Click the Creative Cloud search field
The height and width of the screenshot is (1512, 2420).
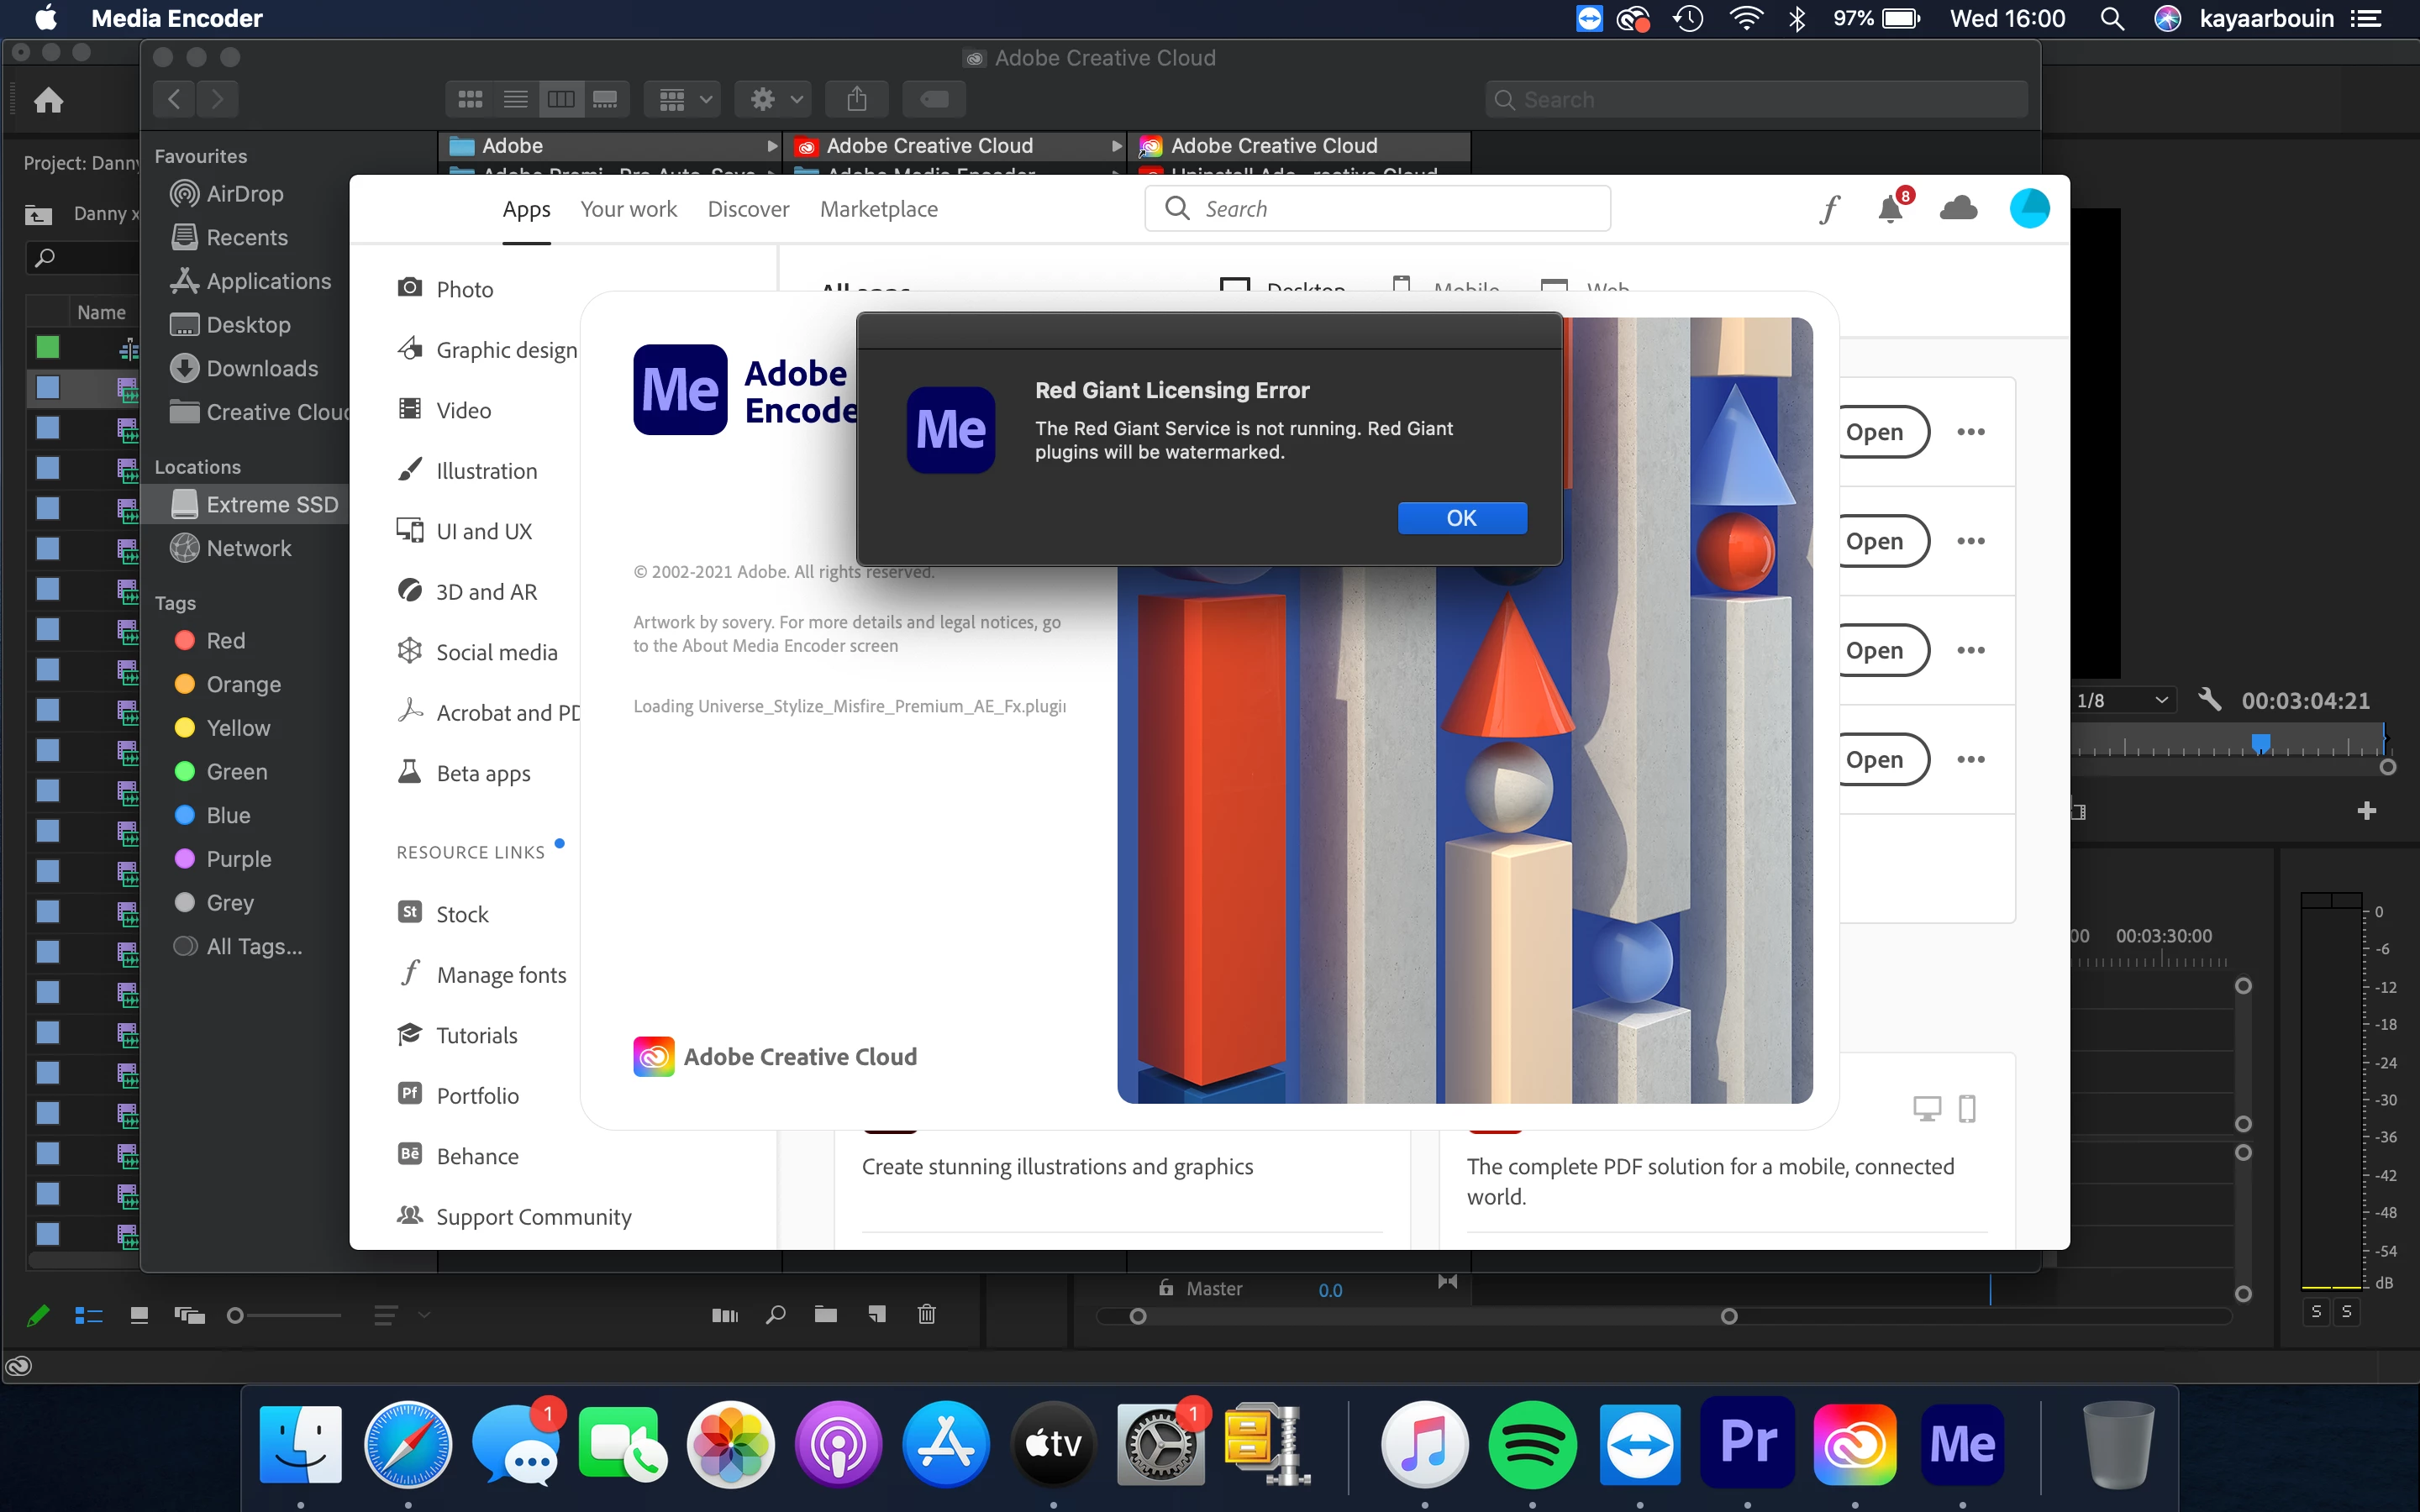point(1377,209)
